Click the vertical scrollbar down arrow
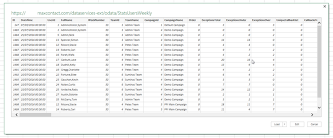This screenshot has width=333, height=138. pyautogui.click(x=319, y=108)
